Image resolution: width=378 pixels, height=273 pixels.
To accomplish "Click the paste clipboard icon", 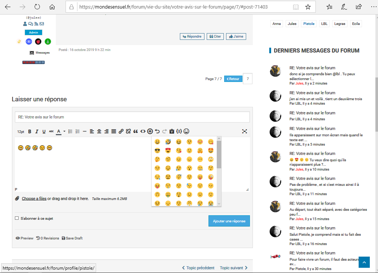I will (172, 131).
